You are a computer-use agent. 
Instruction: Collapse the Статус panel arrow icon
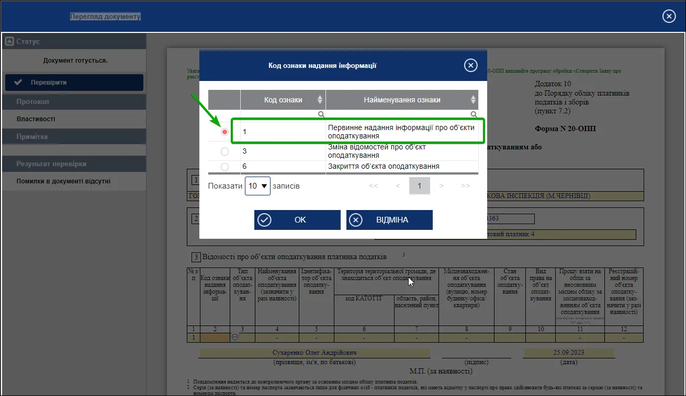click(x=9, y=41)
